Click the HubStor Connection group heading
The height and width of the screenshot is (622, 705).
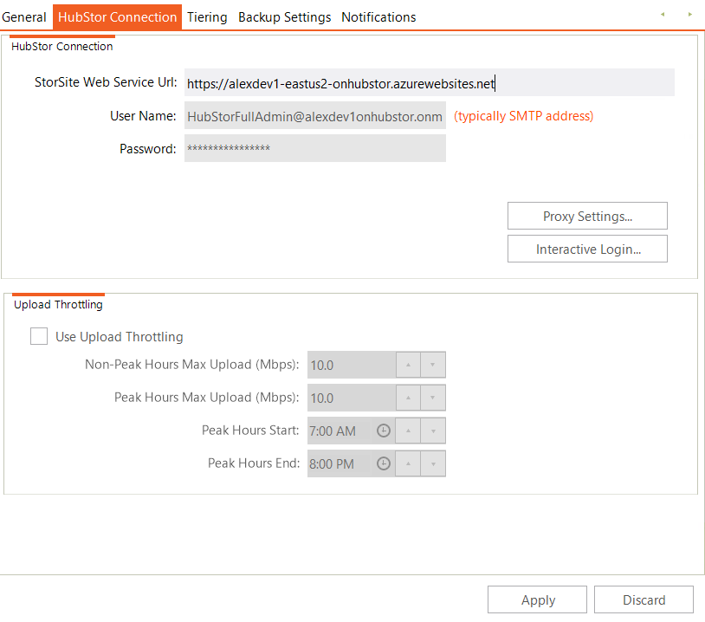coord(62,46)
